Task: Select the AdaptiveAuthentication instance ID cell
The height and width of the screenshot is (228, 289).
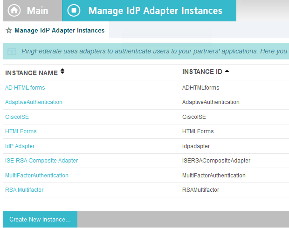Action: [x=211, y=102]
